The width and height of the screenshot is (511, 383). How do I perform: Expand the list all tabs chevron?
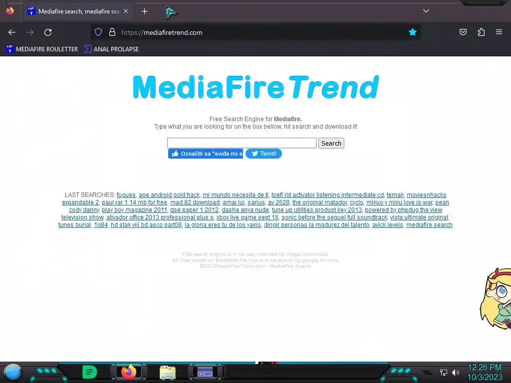[426, 11]
